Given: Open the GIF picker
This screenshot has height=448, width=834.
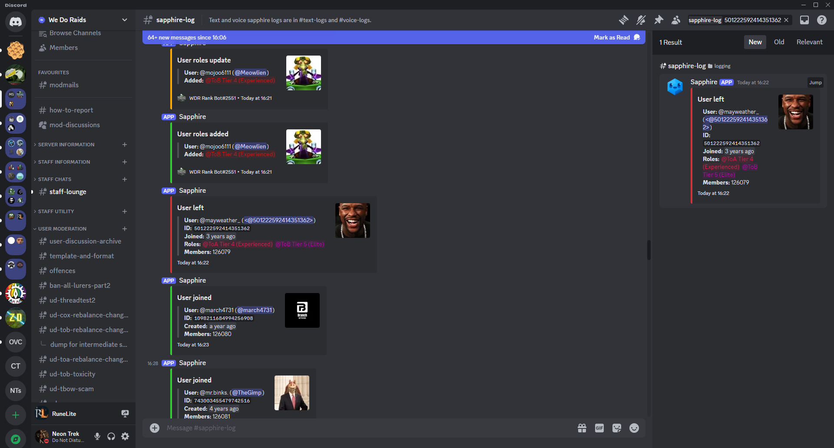Looking at the screenshot, I should click(x=599, y=428).
